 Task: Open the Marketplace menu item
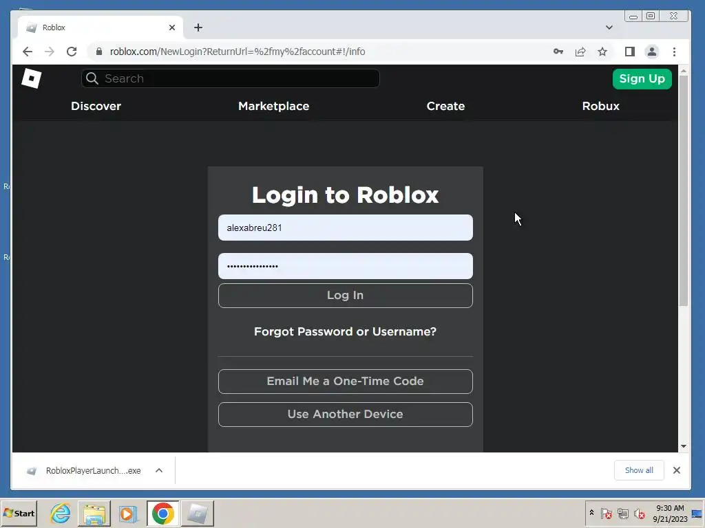(274, 106)
